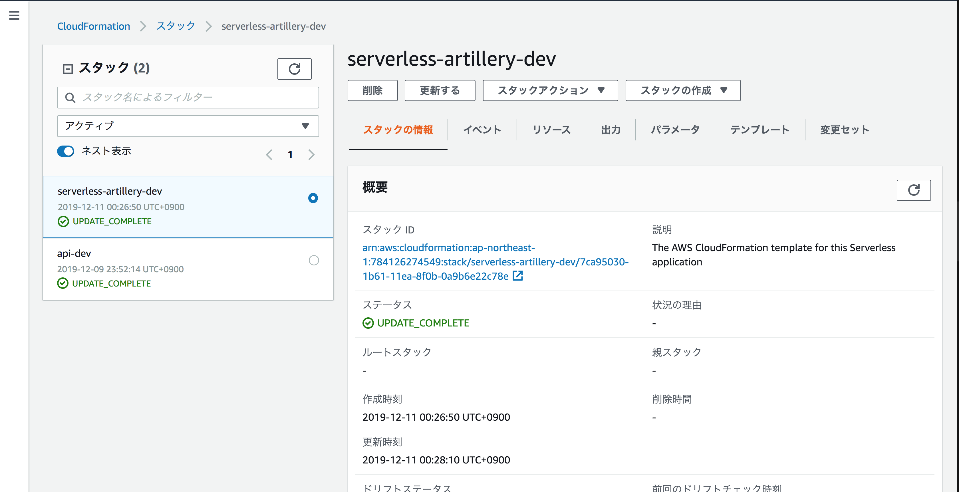Select the api-dev stack radio button
Screen dimensions: 959x492
coord(313,260)
